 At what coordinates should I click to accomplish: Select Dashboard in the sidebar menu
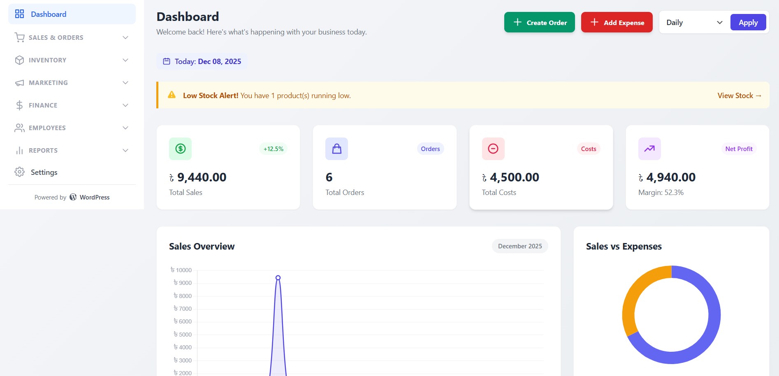pos(48,14)
